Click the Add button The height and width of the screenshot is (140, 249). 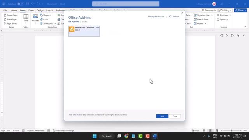(x=162, y=116)
